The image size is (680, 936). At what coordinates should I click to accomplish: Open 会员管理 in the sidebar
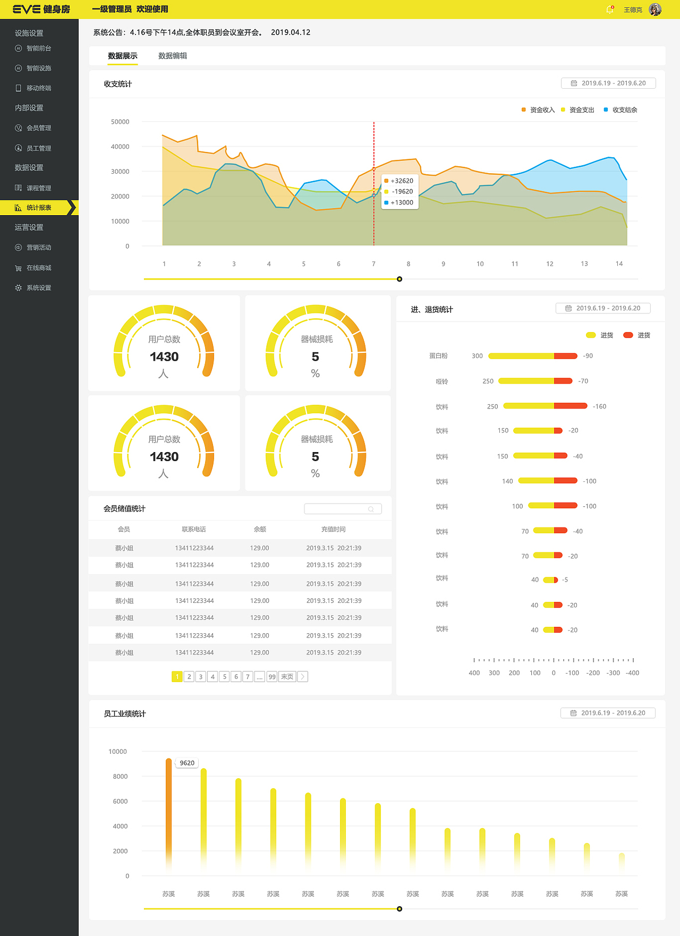39,128
